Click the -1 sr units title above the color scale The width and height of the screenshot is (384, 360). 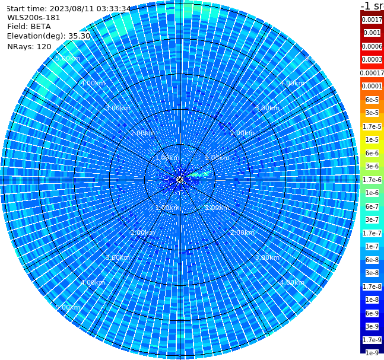pyautogui.click(x=372, y=5)
